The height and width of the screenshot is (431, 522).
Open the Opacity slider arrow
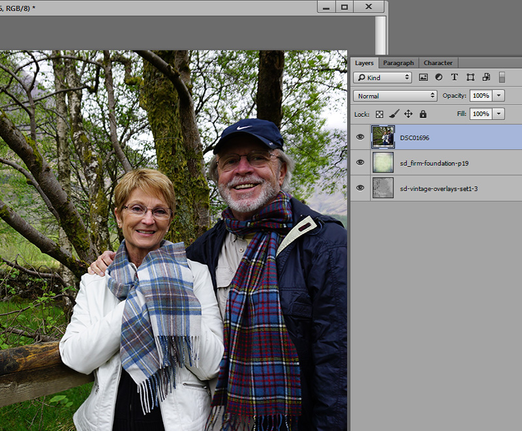pyautogui.click(x=499, y=95)
